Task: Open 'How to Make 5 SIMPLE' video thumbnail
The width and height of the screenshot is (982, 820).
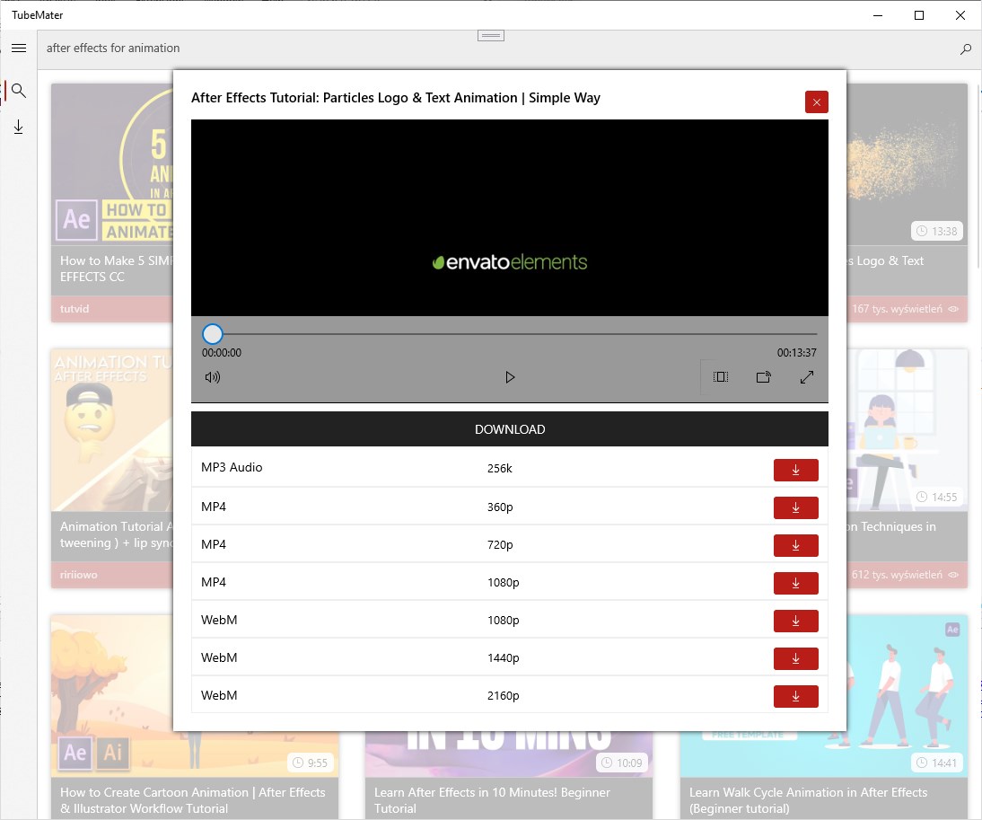Action: 112,164
